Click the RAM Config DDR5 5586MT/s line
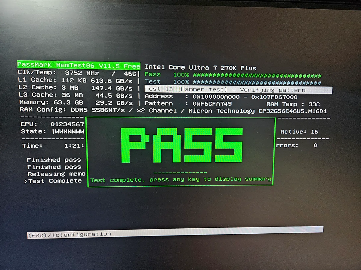Image resolution: width=361 pixels, height=270 pixels. (174, 110)
